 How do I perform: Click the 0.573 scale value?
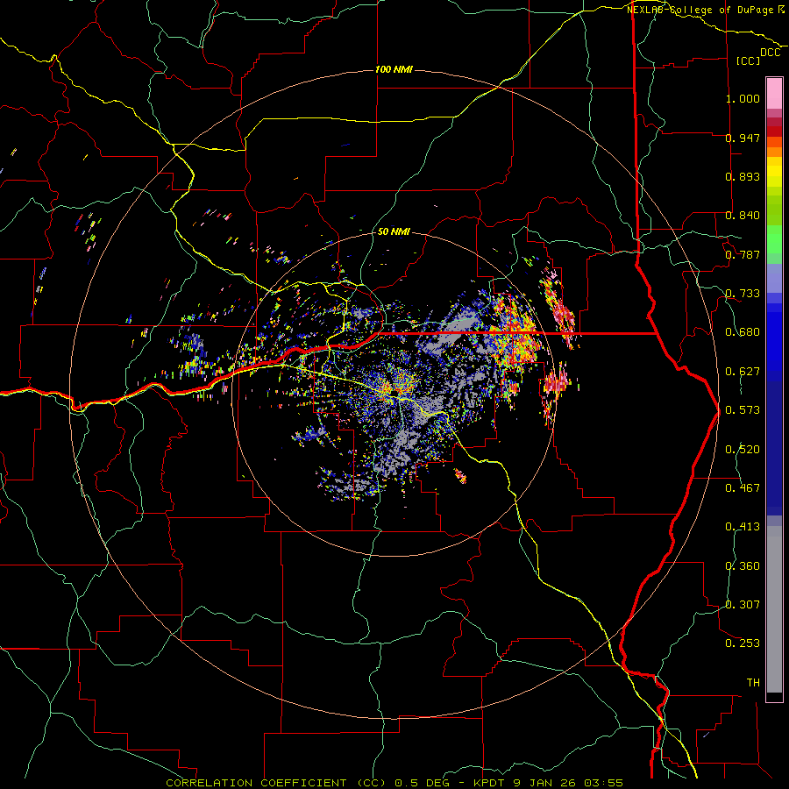[743, 410]
